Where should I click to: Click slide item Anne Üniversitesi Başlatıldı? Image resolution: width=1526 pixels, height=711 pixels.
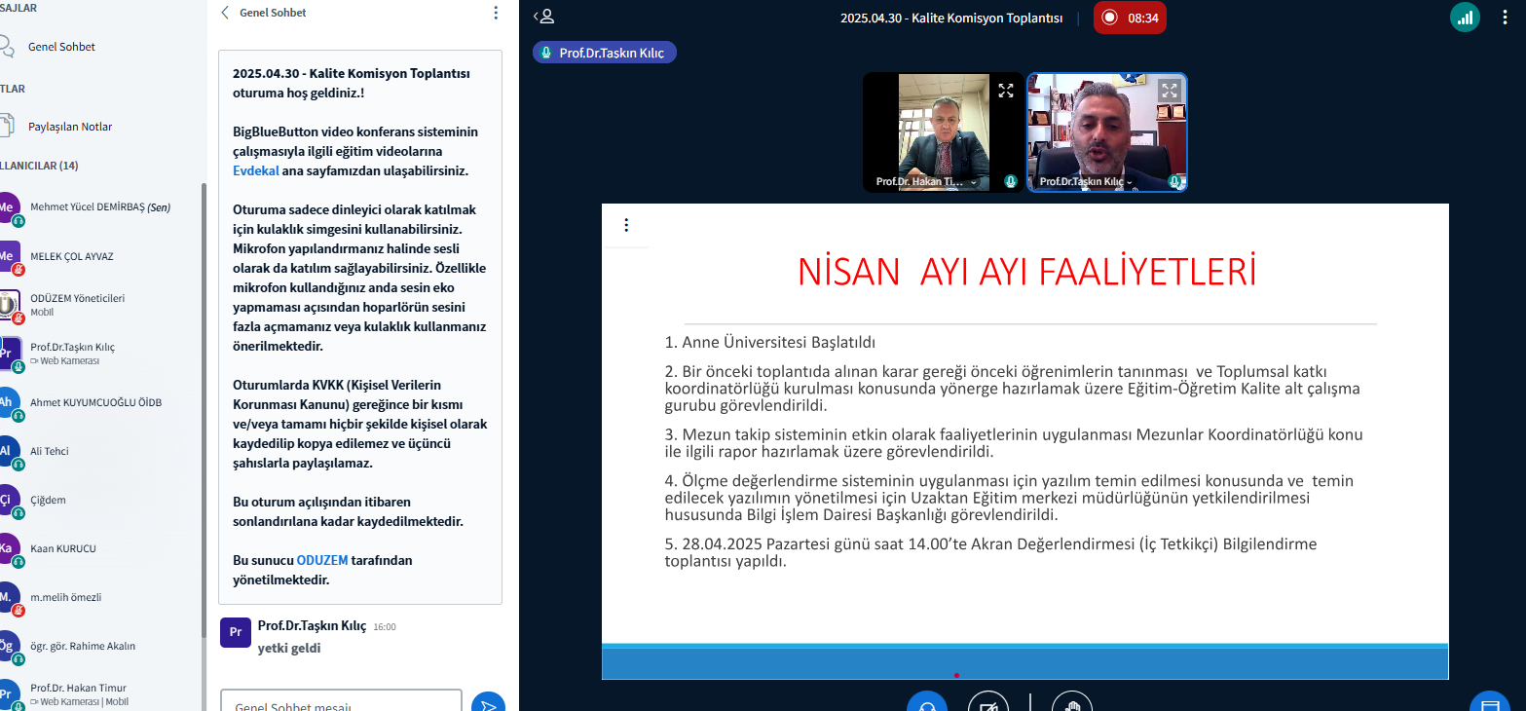click(770, 343)
